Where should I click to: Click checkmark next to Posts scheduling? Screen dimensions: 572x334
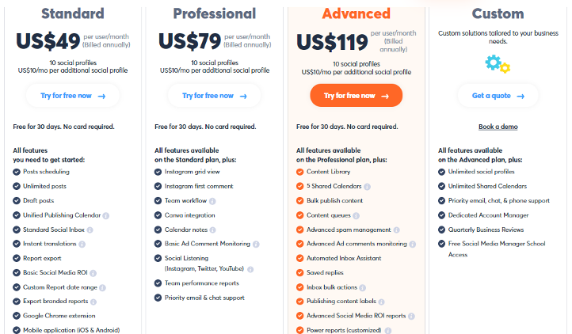click(17, 172)
